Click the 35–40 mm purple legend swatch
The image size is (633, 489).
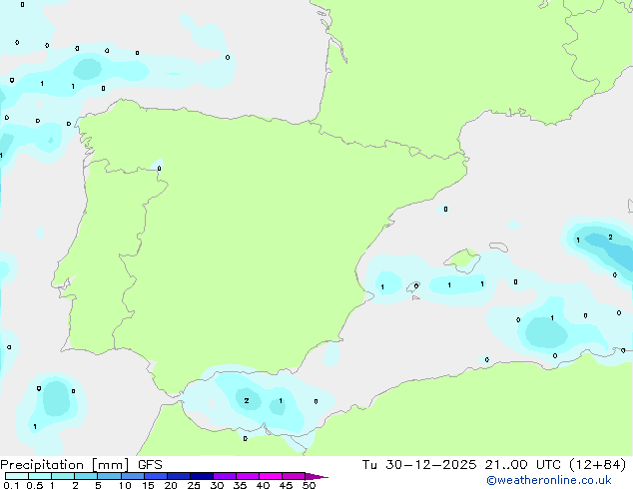click(248, 476)
